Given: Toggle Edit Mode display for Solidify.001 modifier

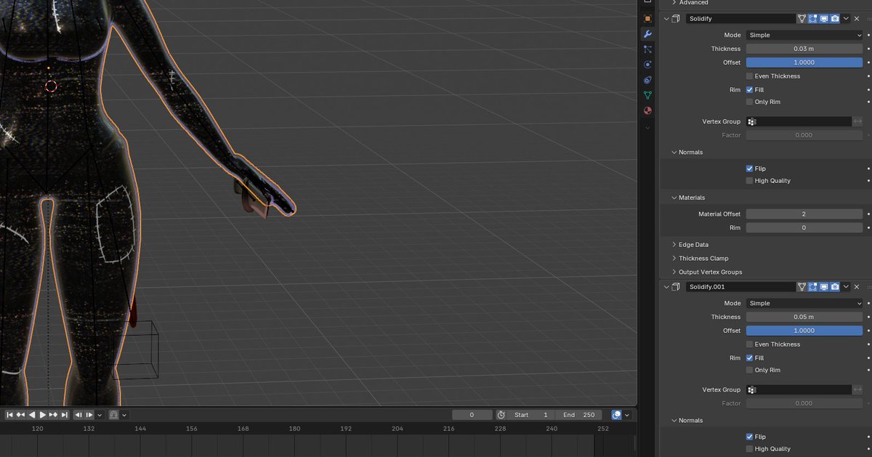Looking at the screenshot, I should pos(813,287).
